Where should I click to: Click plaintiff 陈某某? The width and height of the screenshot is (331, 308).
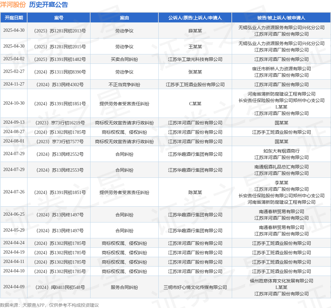click(195, 192)
